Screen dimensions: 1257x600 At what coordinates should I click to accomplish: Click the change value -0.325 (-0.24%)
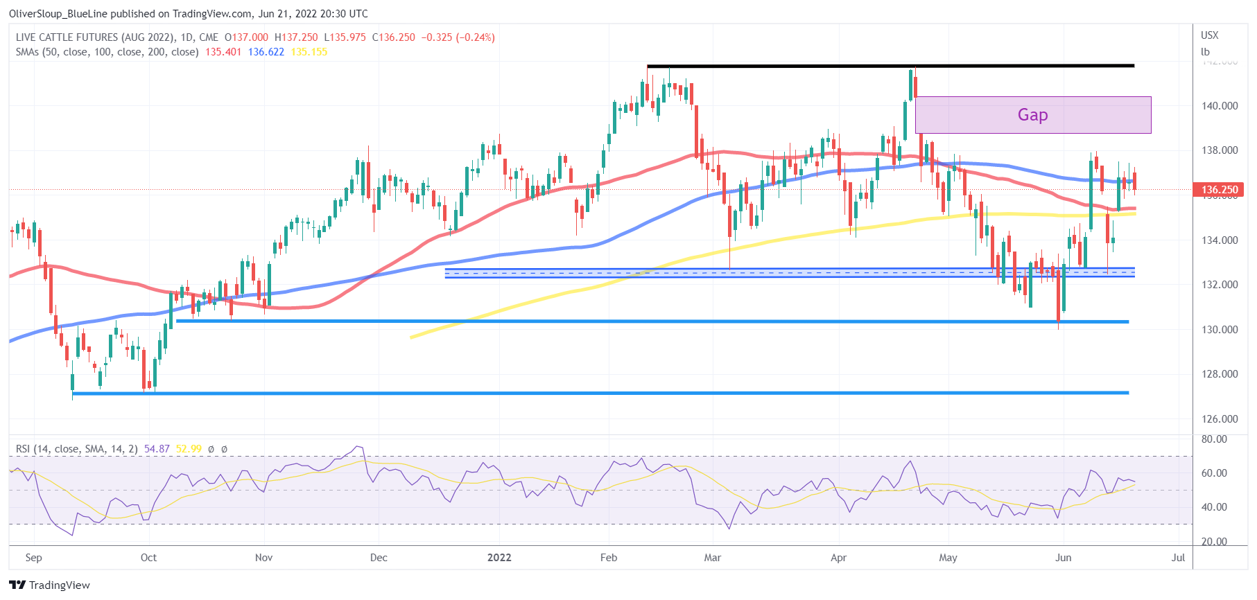(x=458, y=37)
